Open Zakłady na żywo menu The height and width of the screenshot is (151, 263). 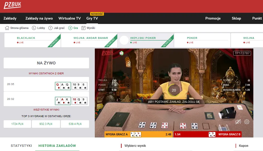39,18
